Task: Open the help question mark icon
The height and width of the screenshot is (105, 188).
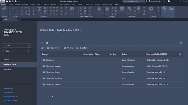Action: point(169,1)
